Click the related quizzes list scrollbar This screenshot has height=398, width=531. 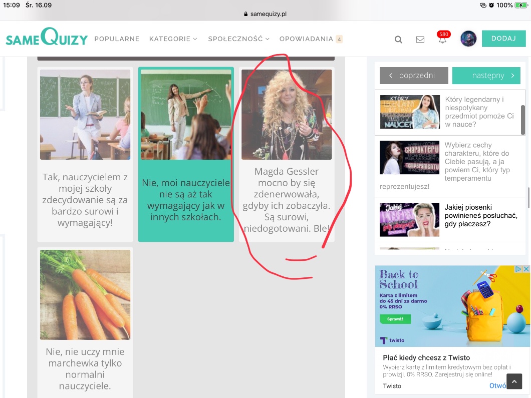(522, 120)
